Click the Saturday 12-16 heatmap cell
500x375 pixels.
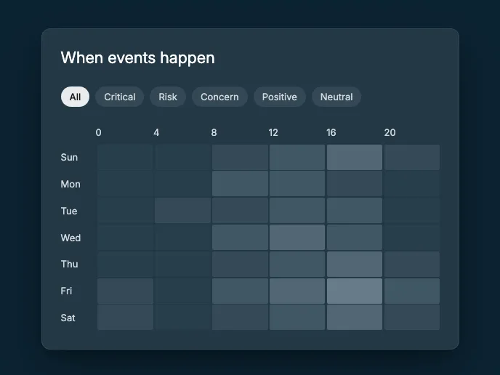click(x=297, y=318)
